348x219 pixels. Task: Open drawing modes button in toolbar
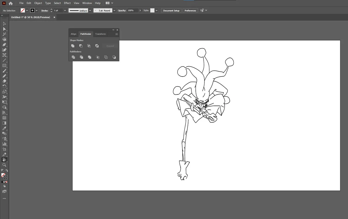(x=4, y=186)
